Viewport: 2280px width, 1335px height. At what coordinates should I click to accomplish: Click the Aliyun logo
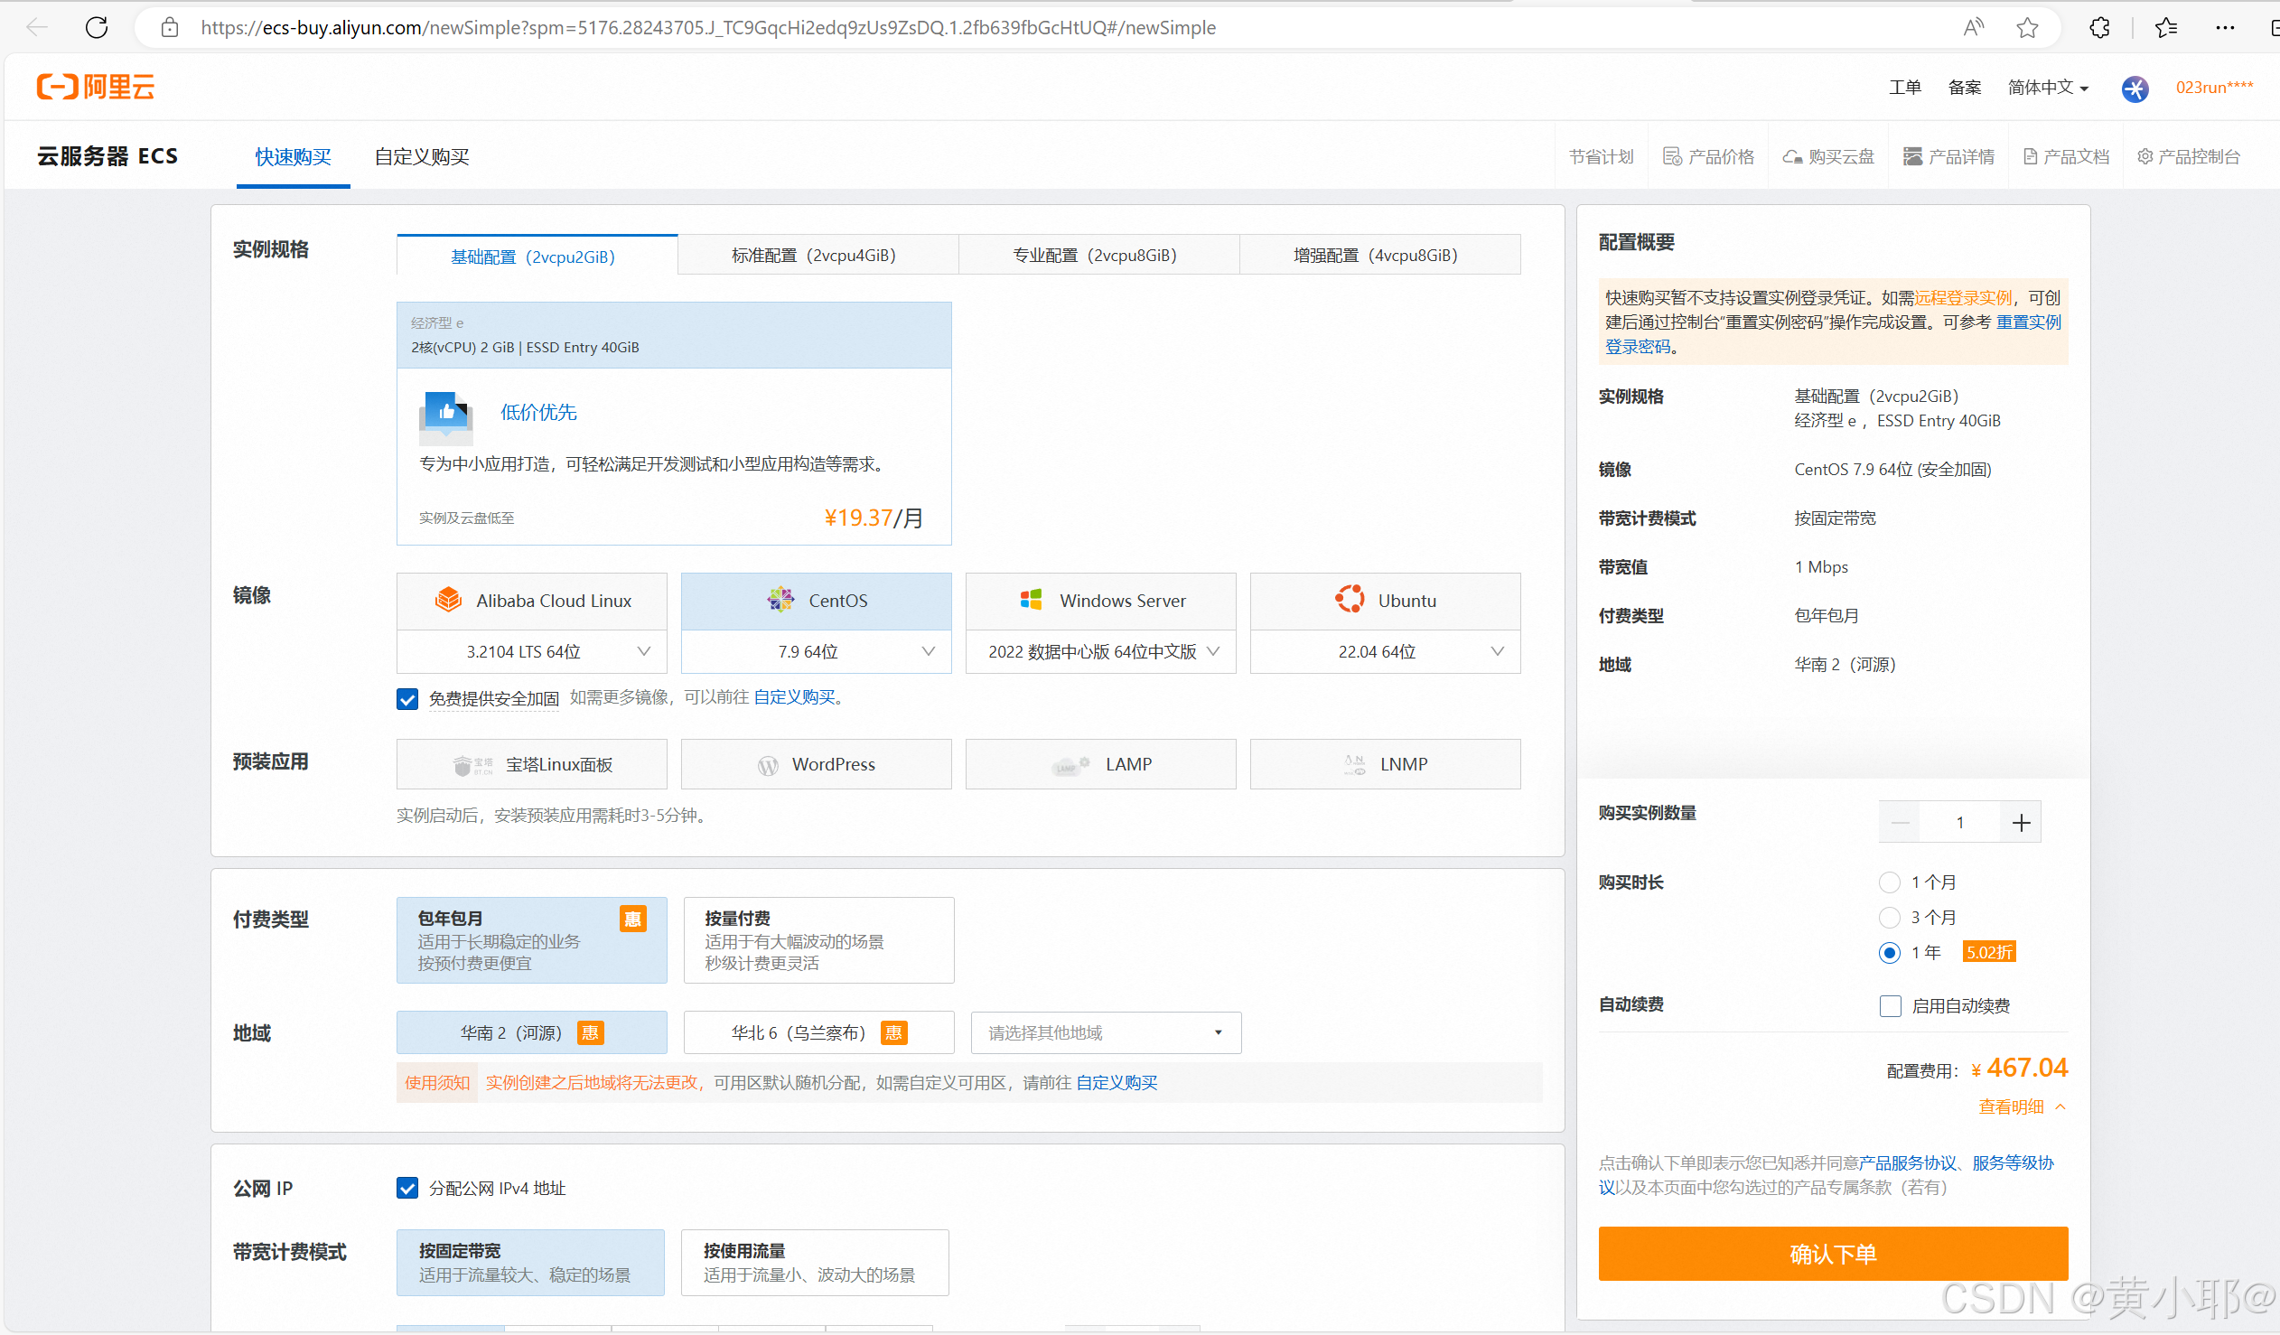(96, 87)
